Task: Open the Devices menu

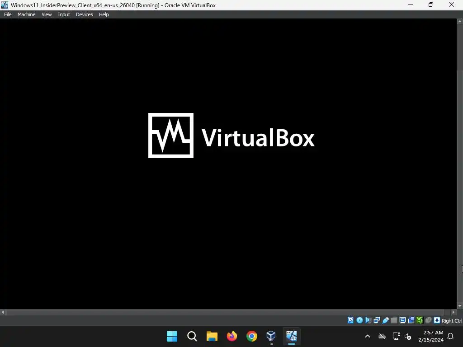Action: (84, 14)
